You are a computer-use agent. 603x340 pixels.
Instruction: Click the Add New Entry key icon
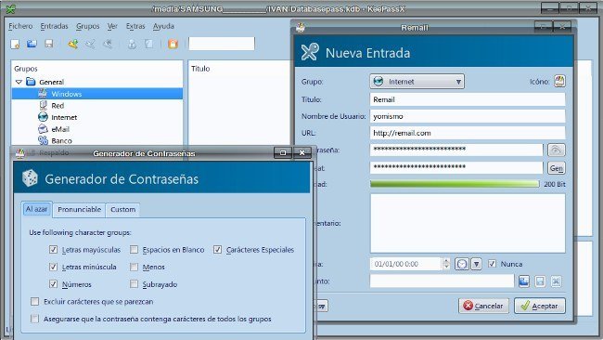(x=73, y=44)
